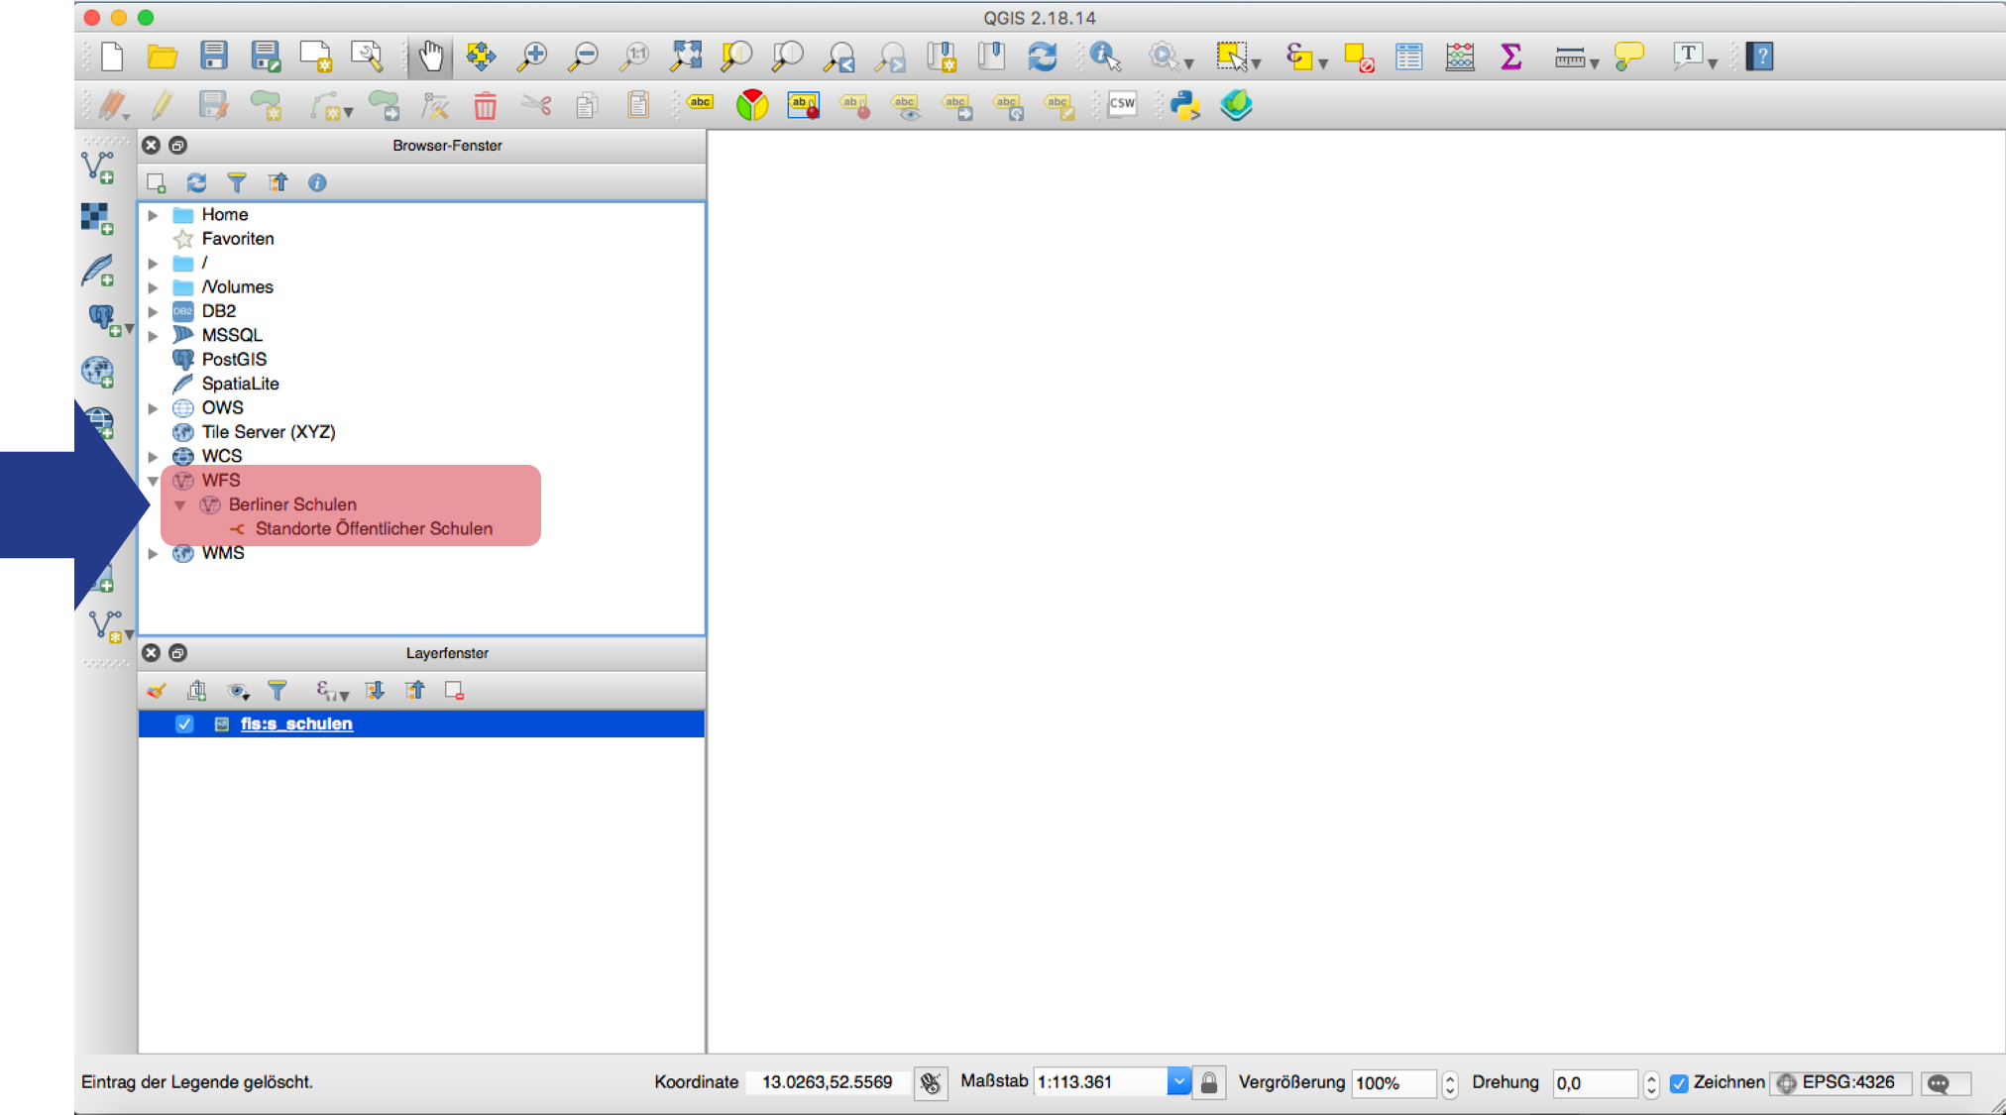
Task: Expand the WCS node
Action: pyautogui.click(x=153, y=457)
